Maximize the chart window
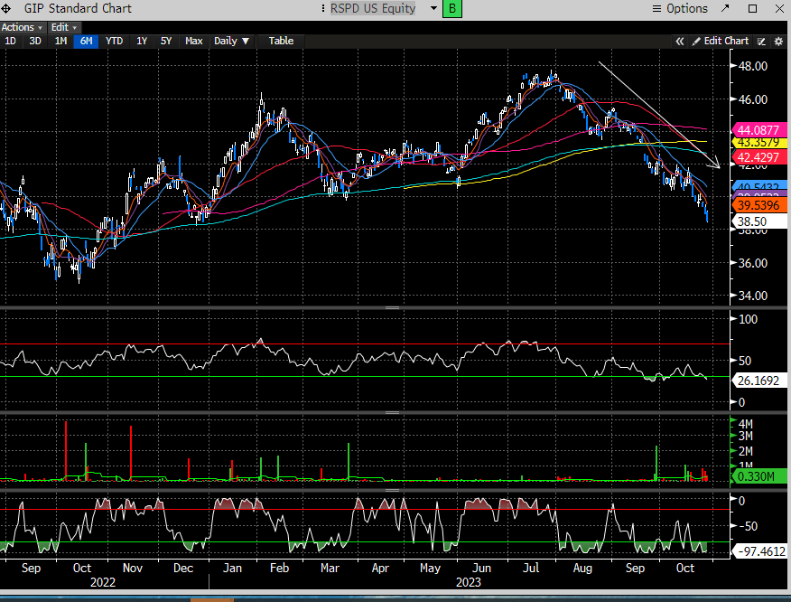The image size is (791, 602). pyautogui.click(x=752, y=8)
